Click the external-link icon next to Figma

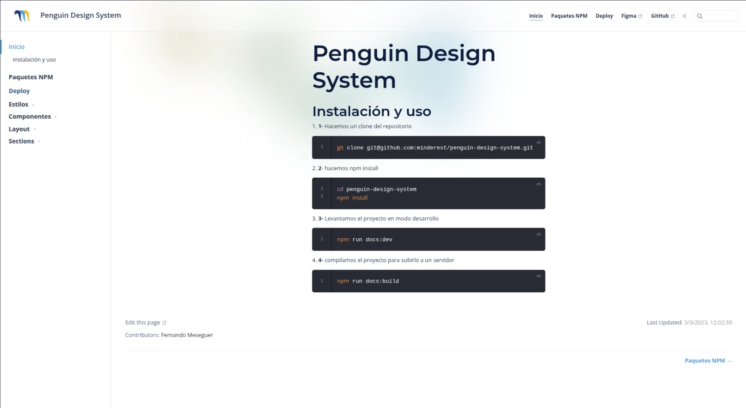point(640,16)
